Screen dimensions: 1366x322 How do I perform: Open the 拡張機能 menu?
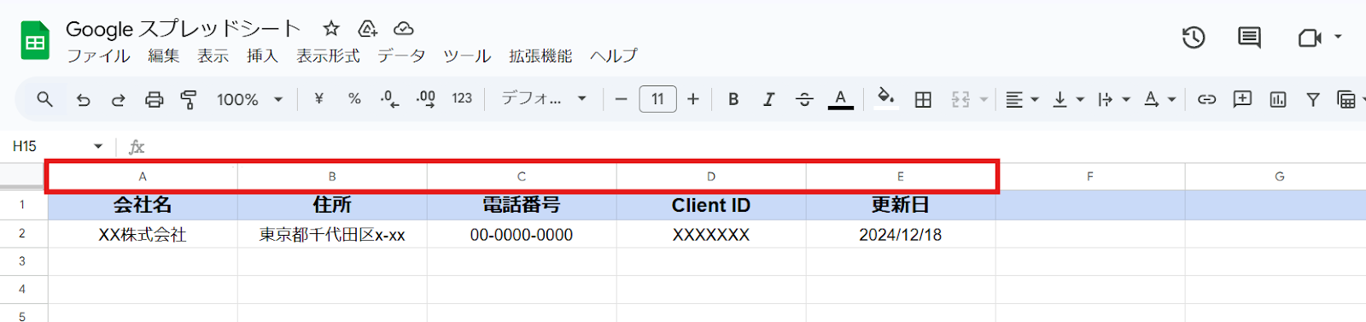coord(540,56)
